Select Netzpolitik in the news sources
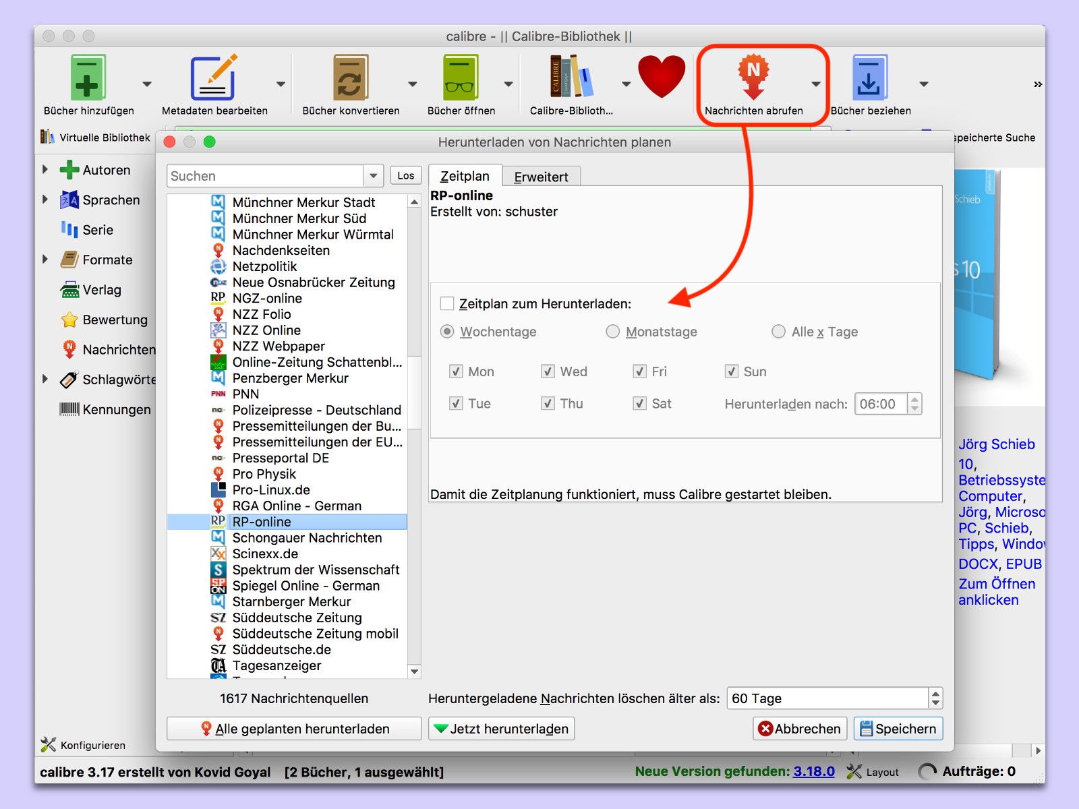The height and width of the screenshot is (809, 1079). 264,266
